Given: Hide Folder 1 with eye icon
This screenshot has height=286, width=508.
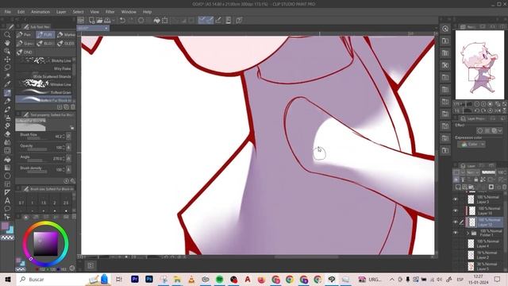Looking at the screenshot, I should [456, 233].
